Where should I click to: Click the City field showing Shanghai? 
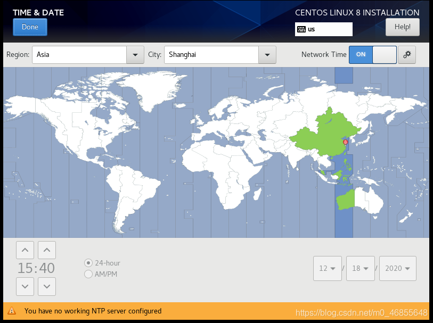point(211,55)
